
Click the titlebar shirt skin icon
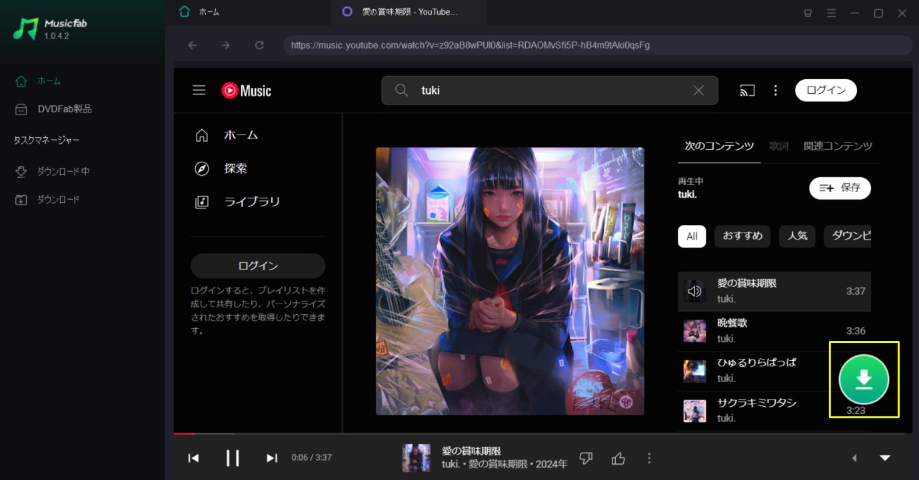click(808, 13)
